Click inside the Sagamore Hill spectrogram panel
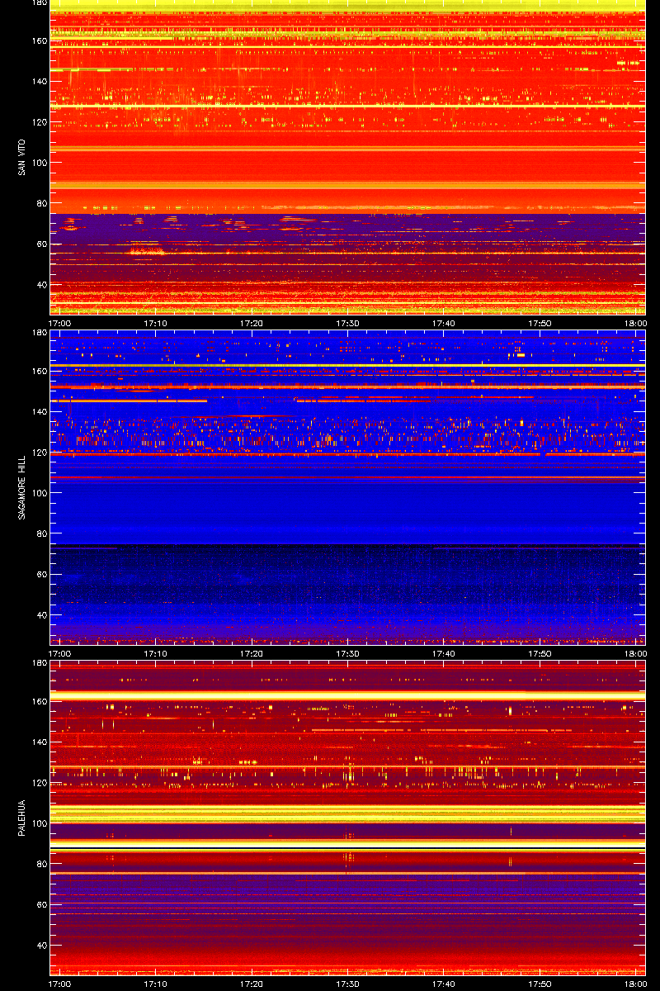The width and height of the screenshot is (660, 991). tap(347, 487)
